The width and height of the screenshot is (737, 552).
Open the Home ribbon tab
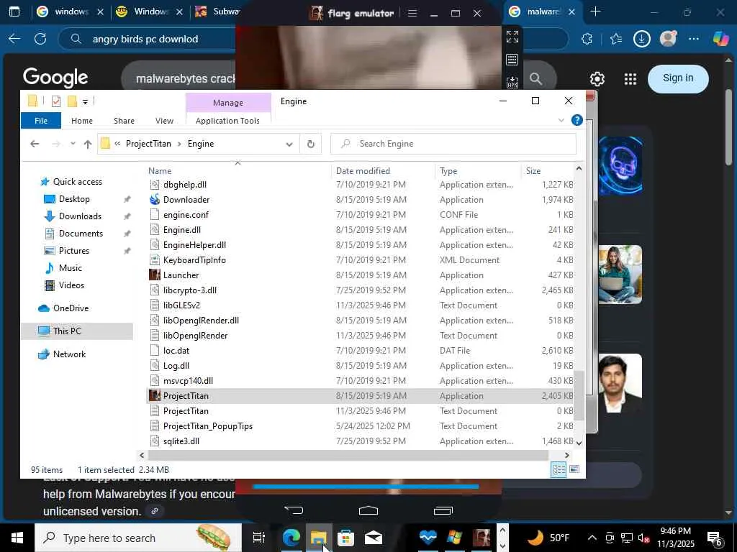[x=82, y=121]
